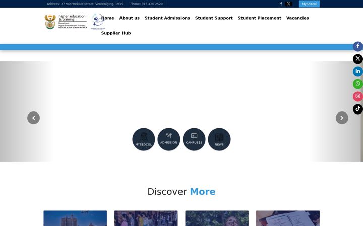The width and height of the screenshot is (363, 226).
Task: Open the Vacancies menu item
Action: 297,18
